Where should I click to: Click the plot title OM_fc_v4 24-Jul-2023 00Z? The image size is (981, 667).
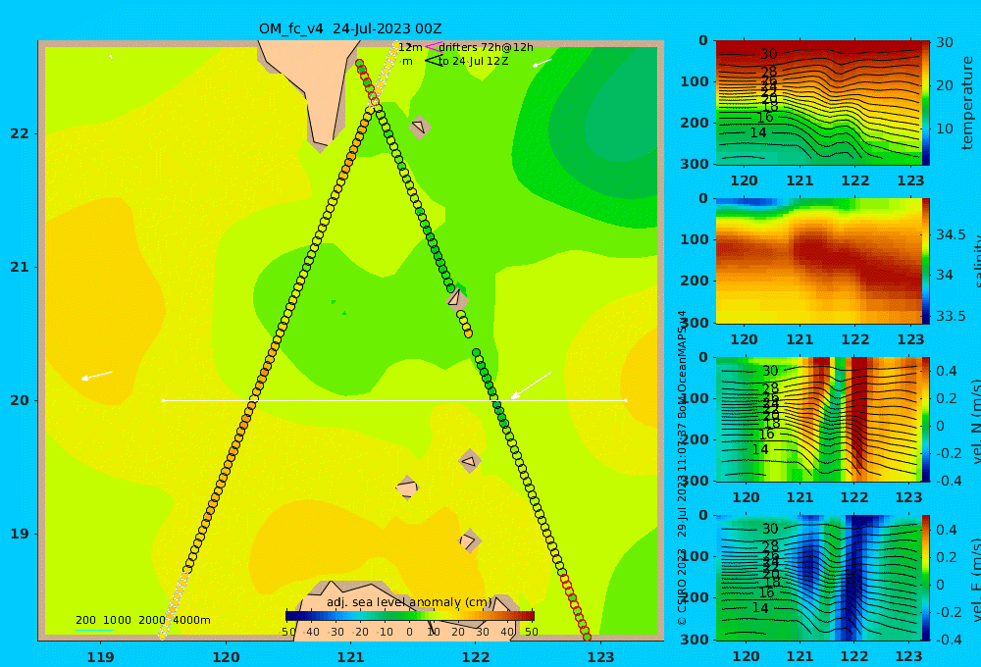click(x=350, y=28)
